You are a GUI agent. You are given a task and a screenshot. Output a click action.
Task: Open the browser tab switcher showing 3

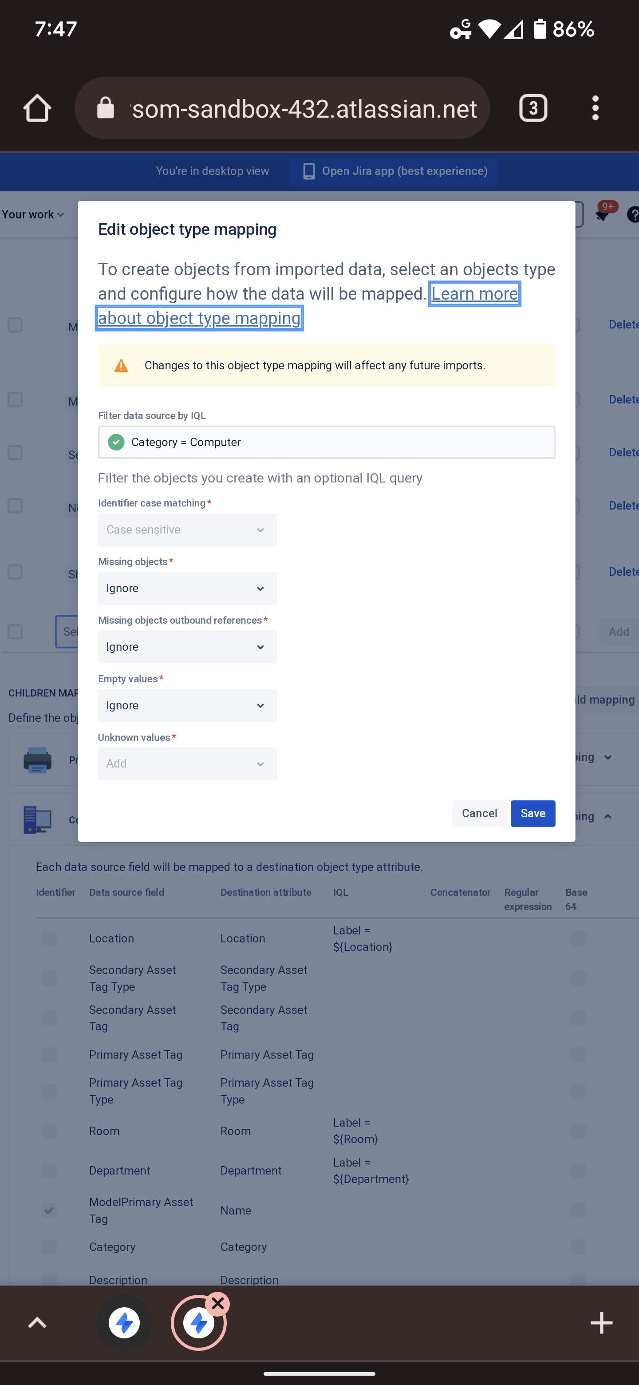532,108
